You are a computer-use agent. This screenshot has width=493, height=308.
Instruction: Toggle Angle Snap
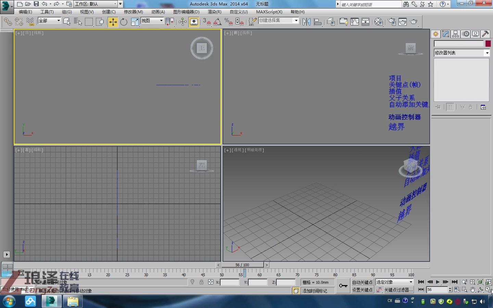pos(217,22)
